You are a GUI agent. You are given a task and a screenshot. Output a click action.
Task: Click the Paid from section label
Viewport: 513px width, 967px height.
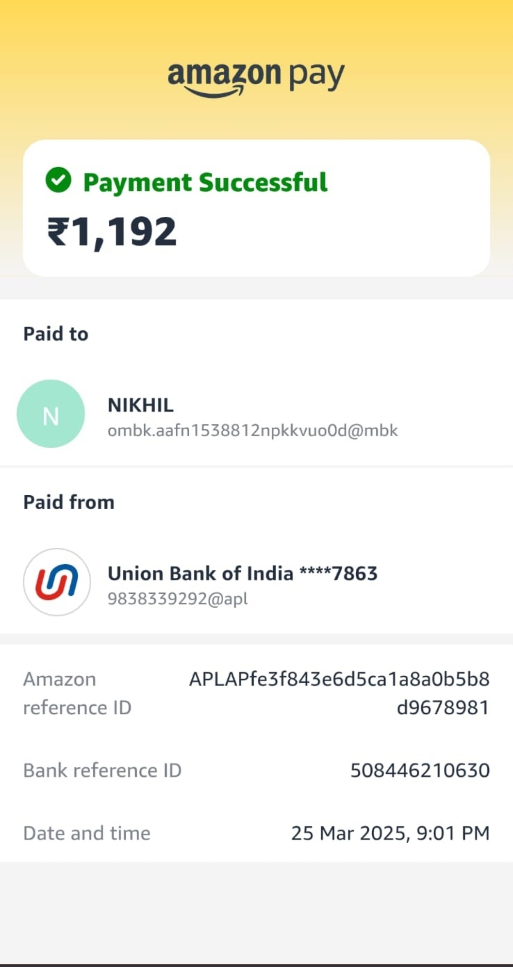pos(69,502)
